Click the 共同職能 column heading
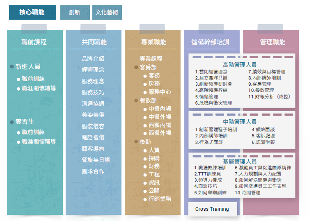The image size is (309, 221). pyautogui.click(x=94, y=42)
